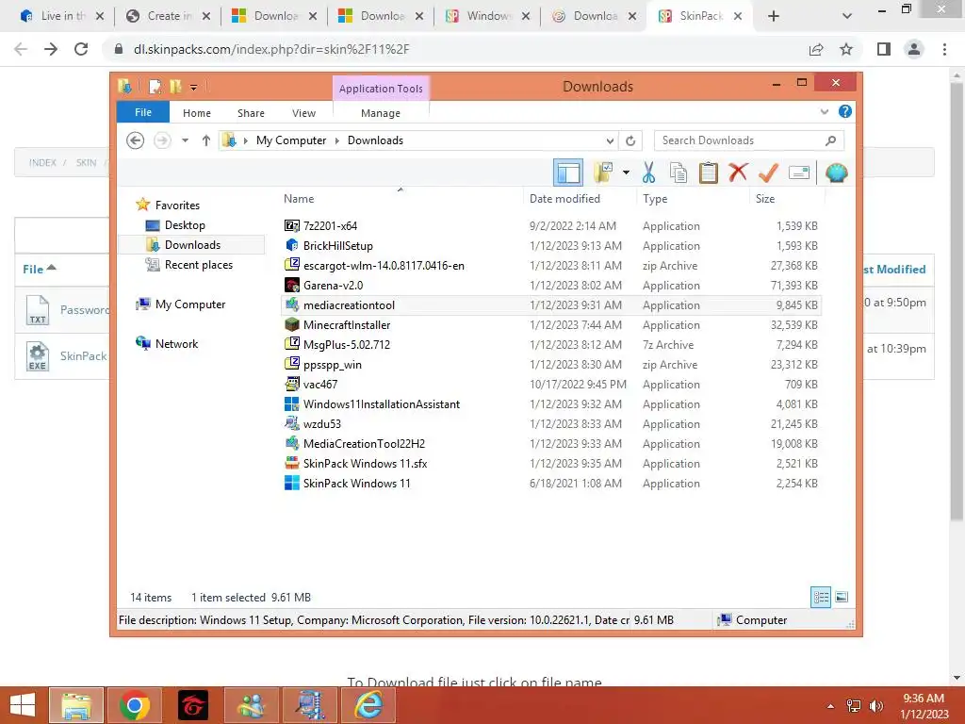965x724 pixels.
Task: Reload the Chrome page
Action: click(x=81, y=49)
